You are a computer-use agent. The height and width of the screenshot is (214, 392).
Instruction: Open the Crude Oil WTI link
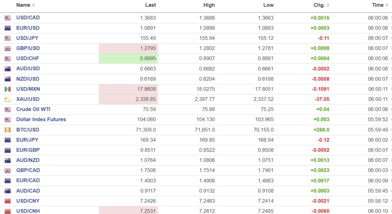[x=33, y=109]
